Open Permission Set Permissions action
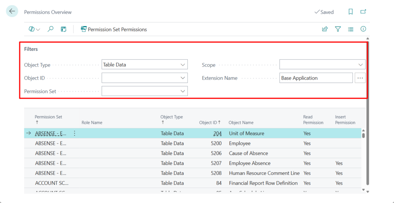 [x=114, y=29]
